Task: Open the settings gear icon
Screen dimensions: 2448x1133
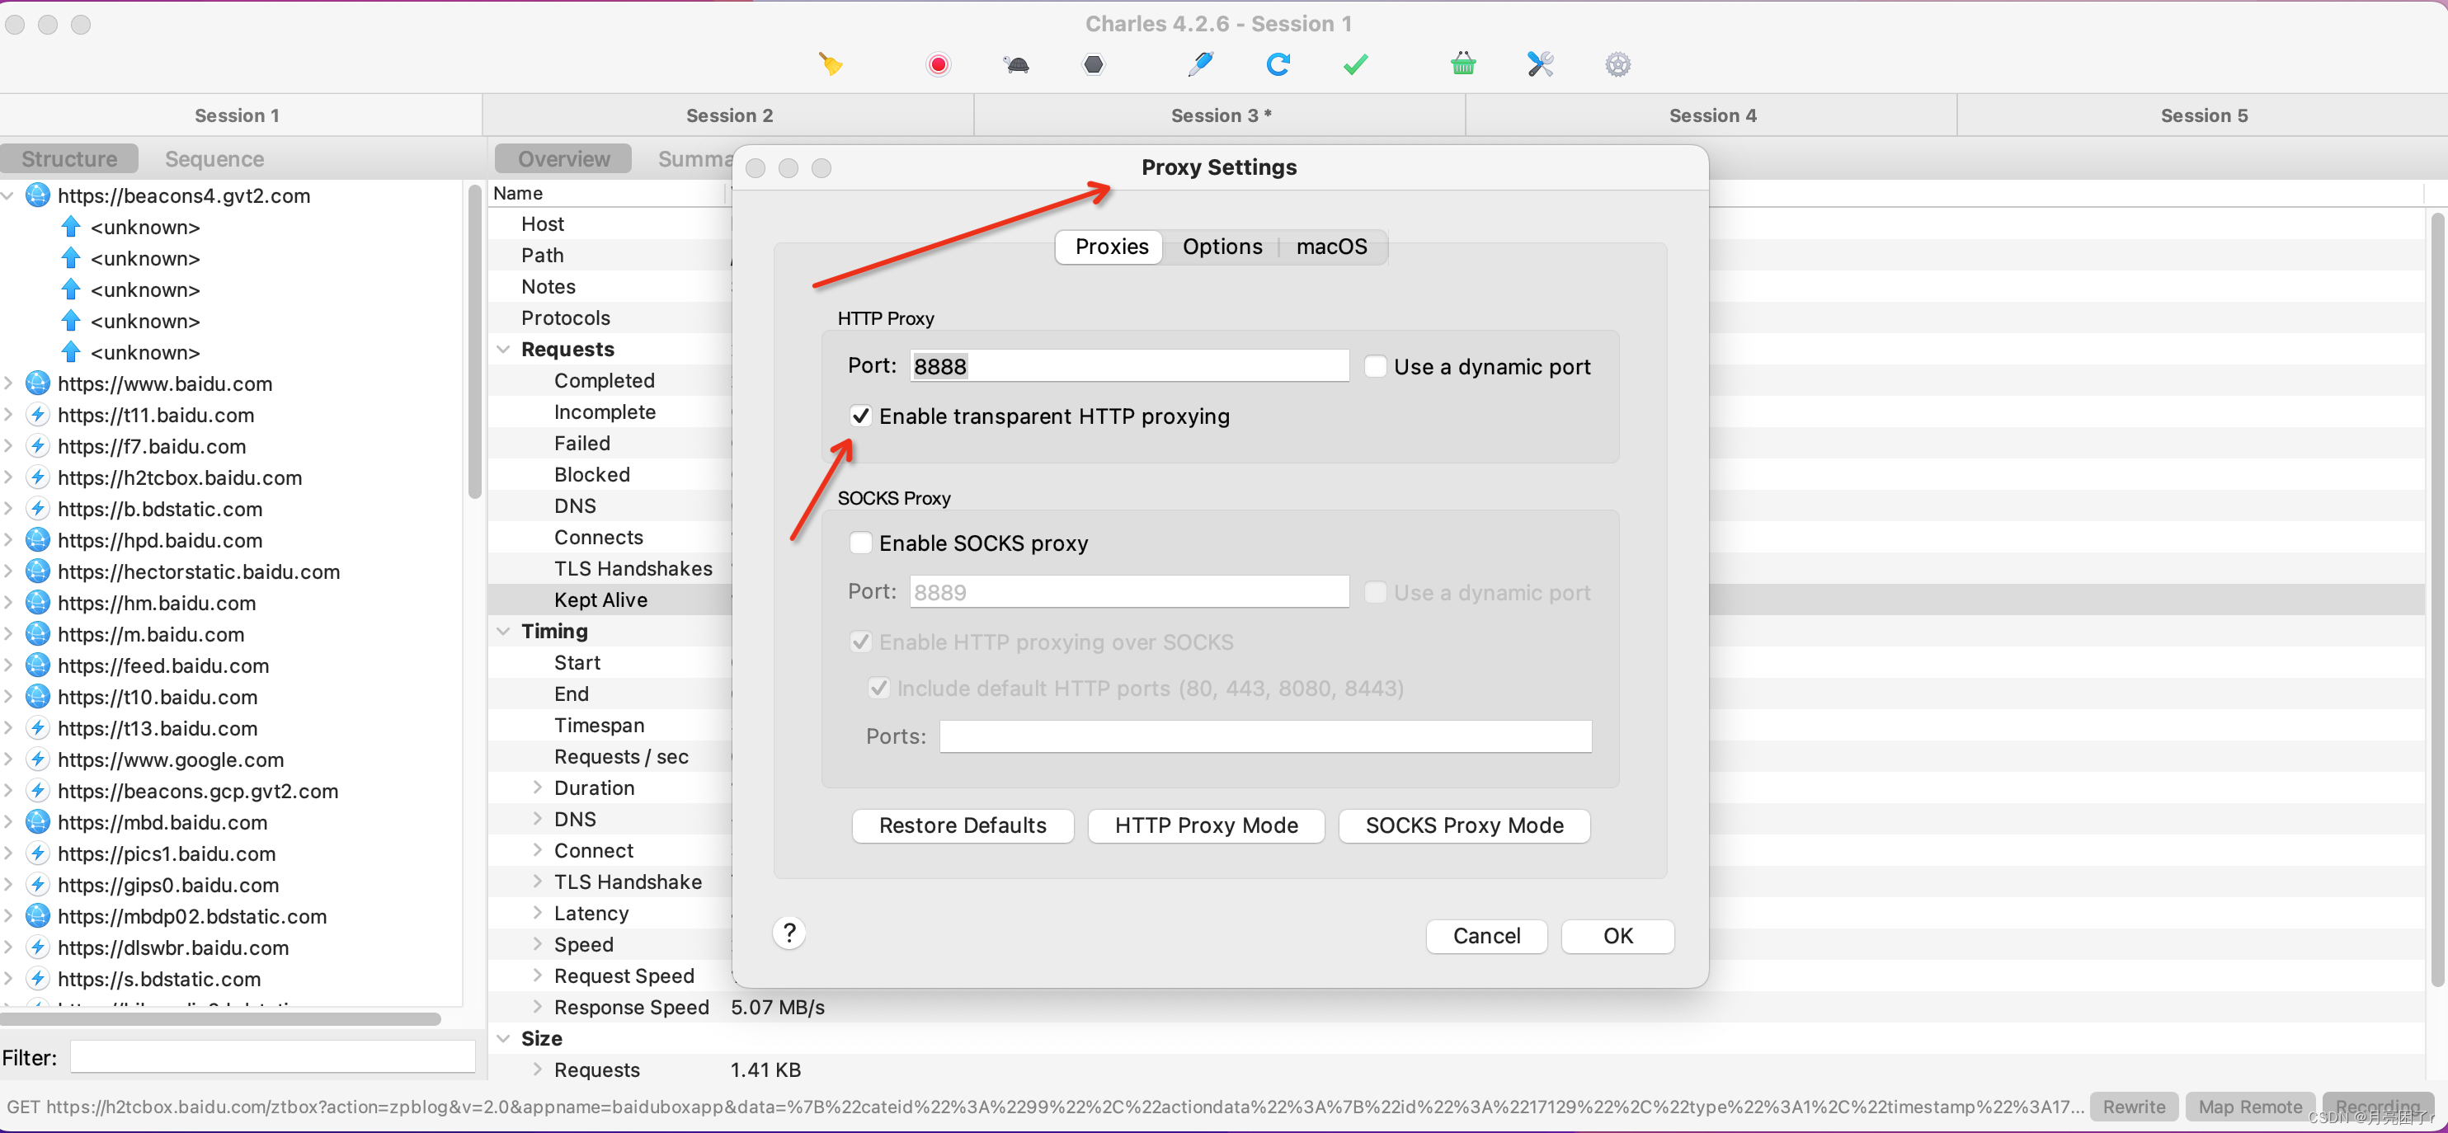Action: point(1617,64)
